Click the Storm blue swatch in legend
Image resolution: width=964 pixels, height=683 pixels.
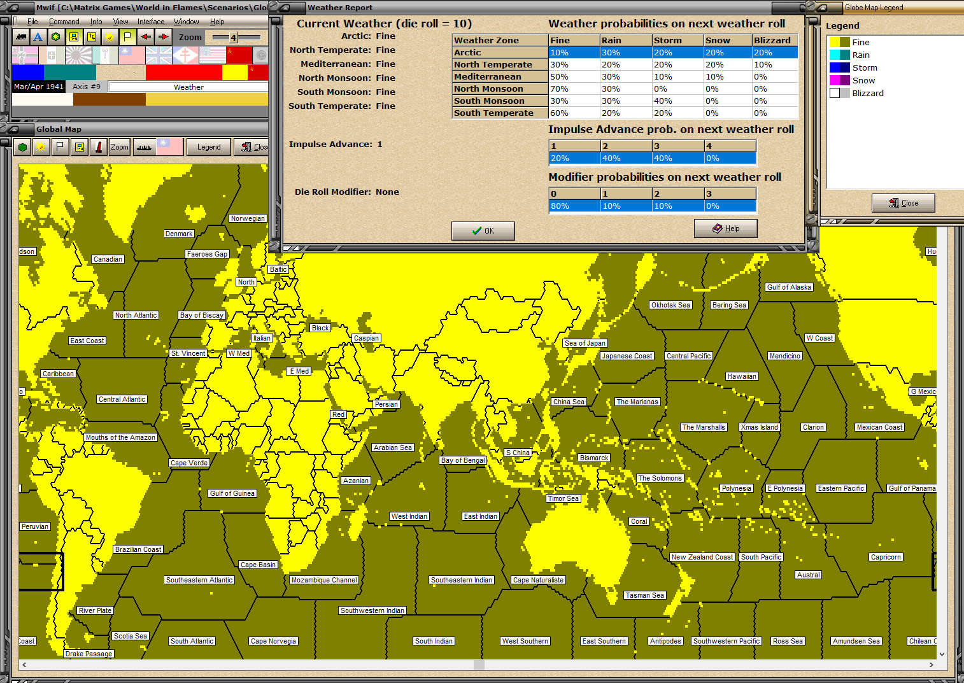(x=840, y=67)
